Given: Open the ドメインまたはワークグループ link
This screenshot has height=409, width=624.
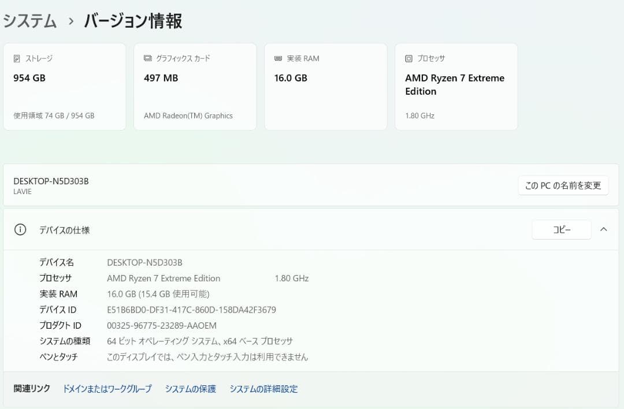Looking at the screenshot, I should [107, 389].
